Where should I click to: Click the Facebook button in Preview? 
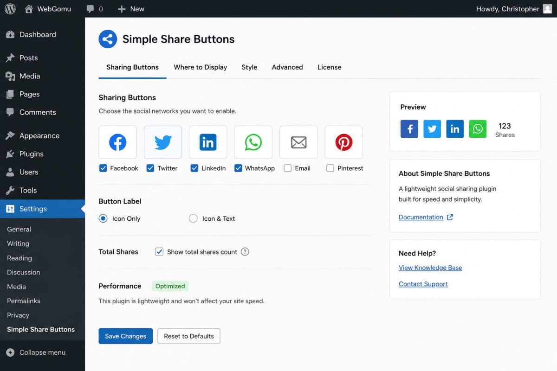click(409, 129)
